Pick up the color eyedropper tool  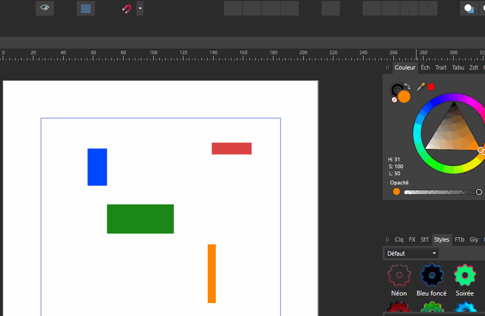click(421, 87)
